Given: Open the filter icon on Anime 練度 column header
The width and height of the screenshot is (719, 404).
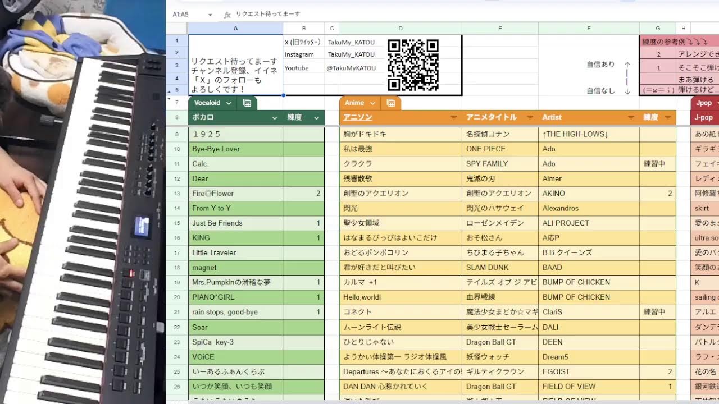Looking at the screenshot, I should [667, 118].
